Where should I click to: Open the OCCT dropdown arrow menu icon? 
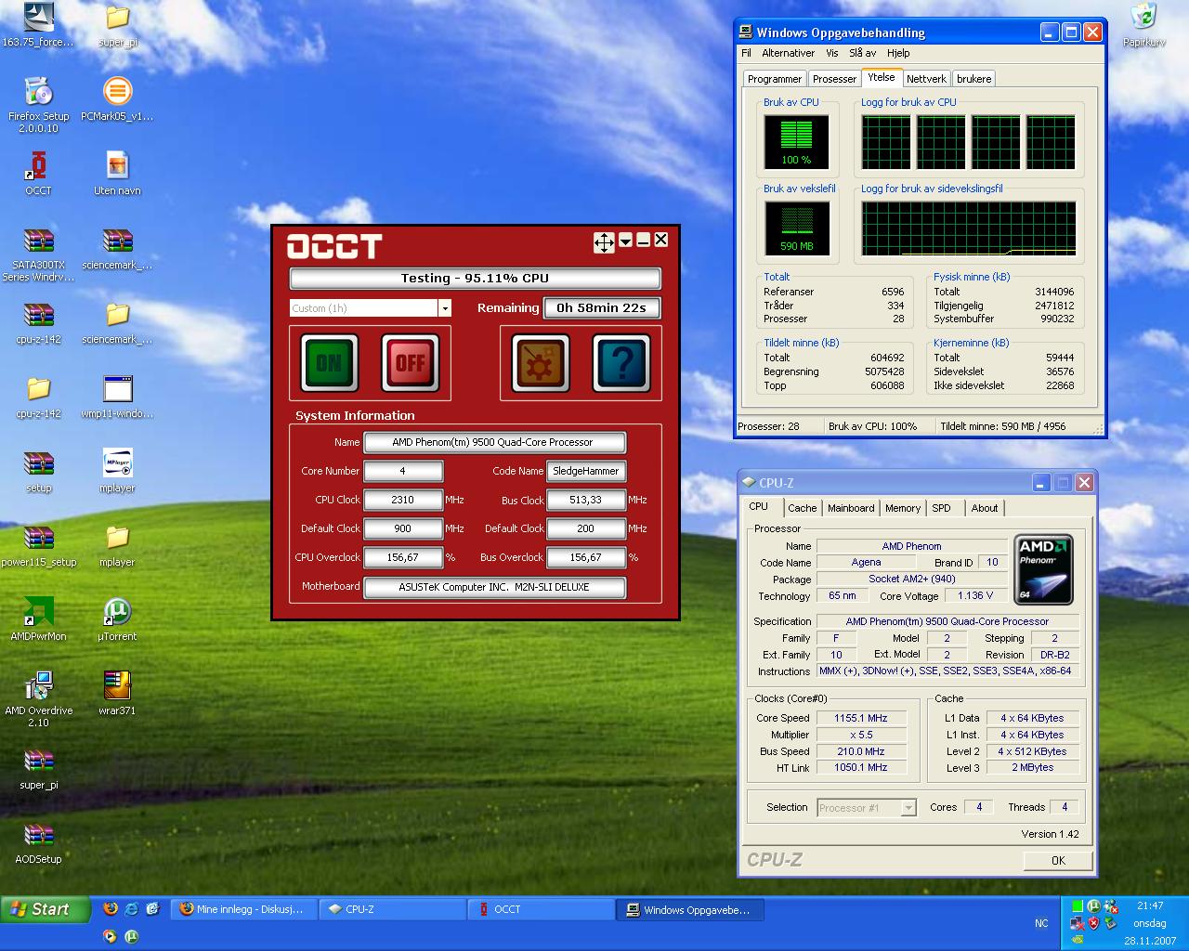click(x=626, y=241)
